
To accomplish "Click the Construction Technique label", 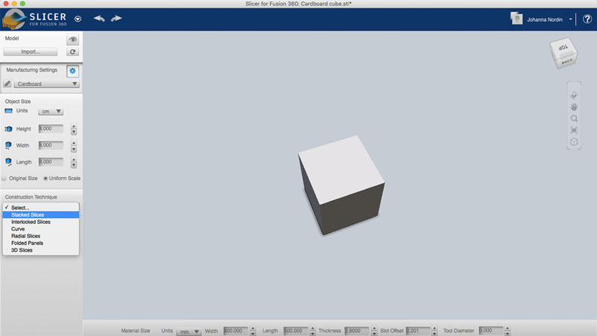I will point(31,197).
